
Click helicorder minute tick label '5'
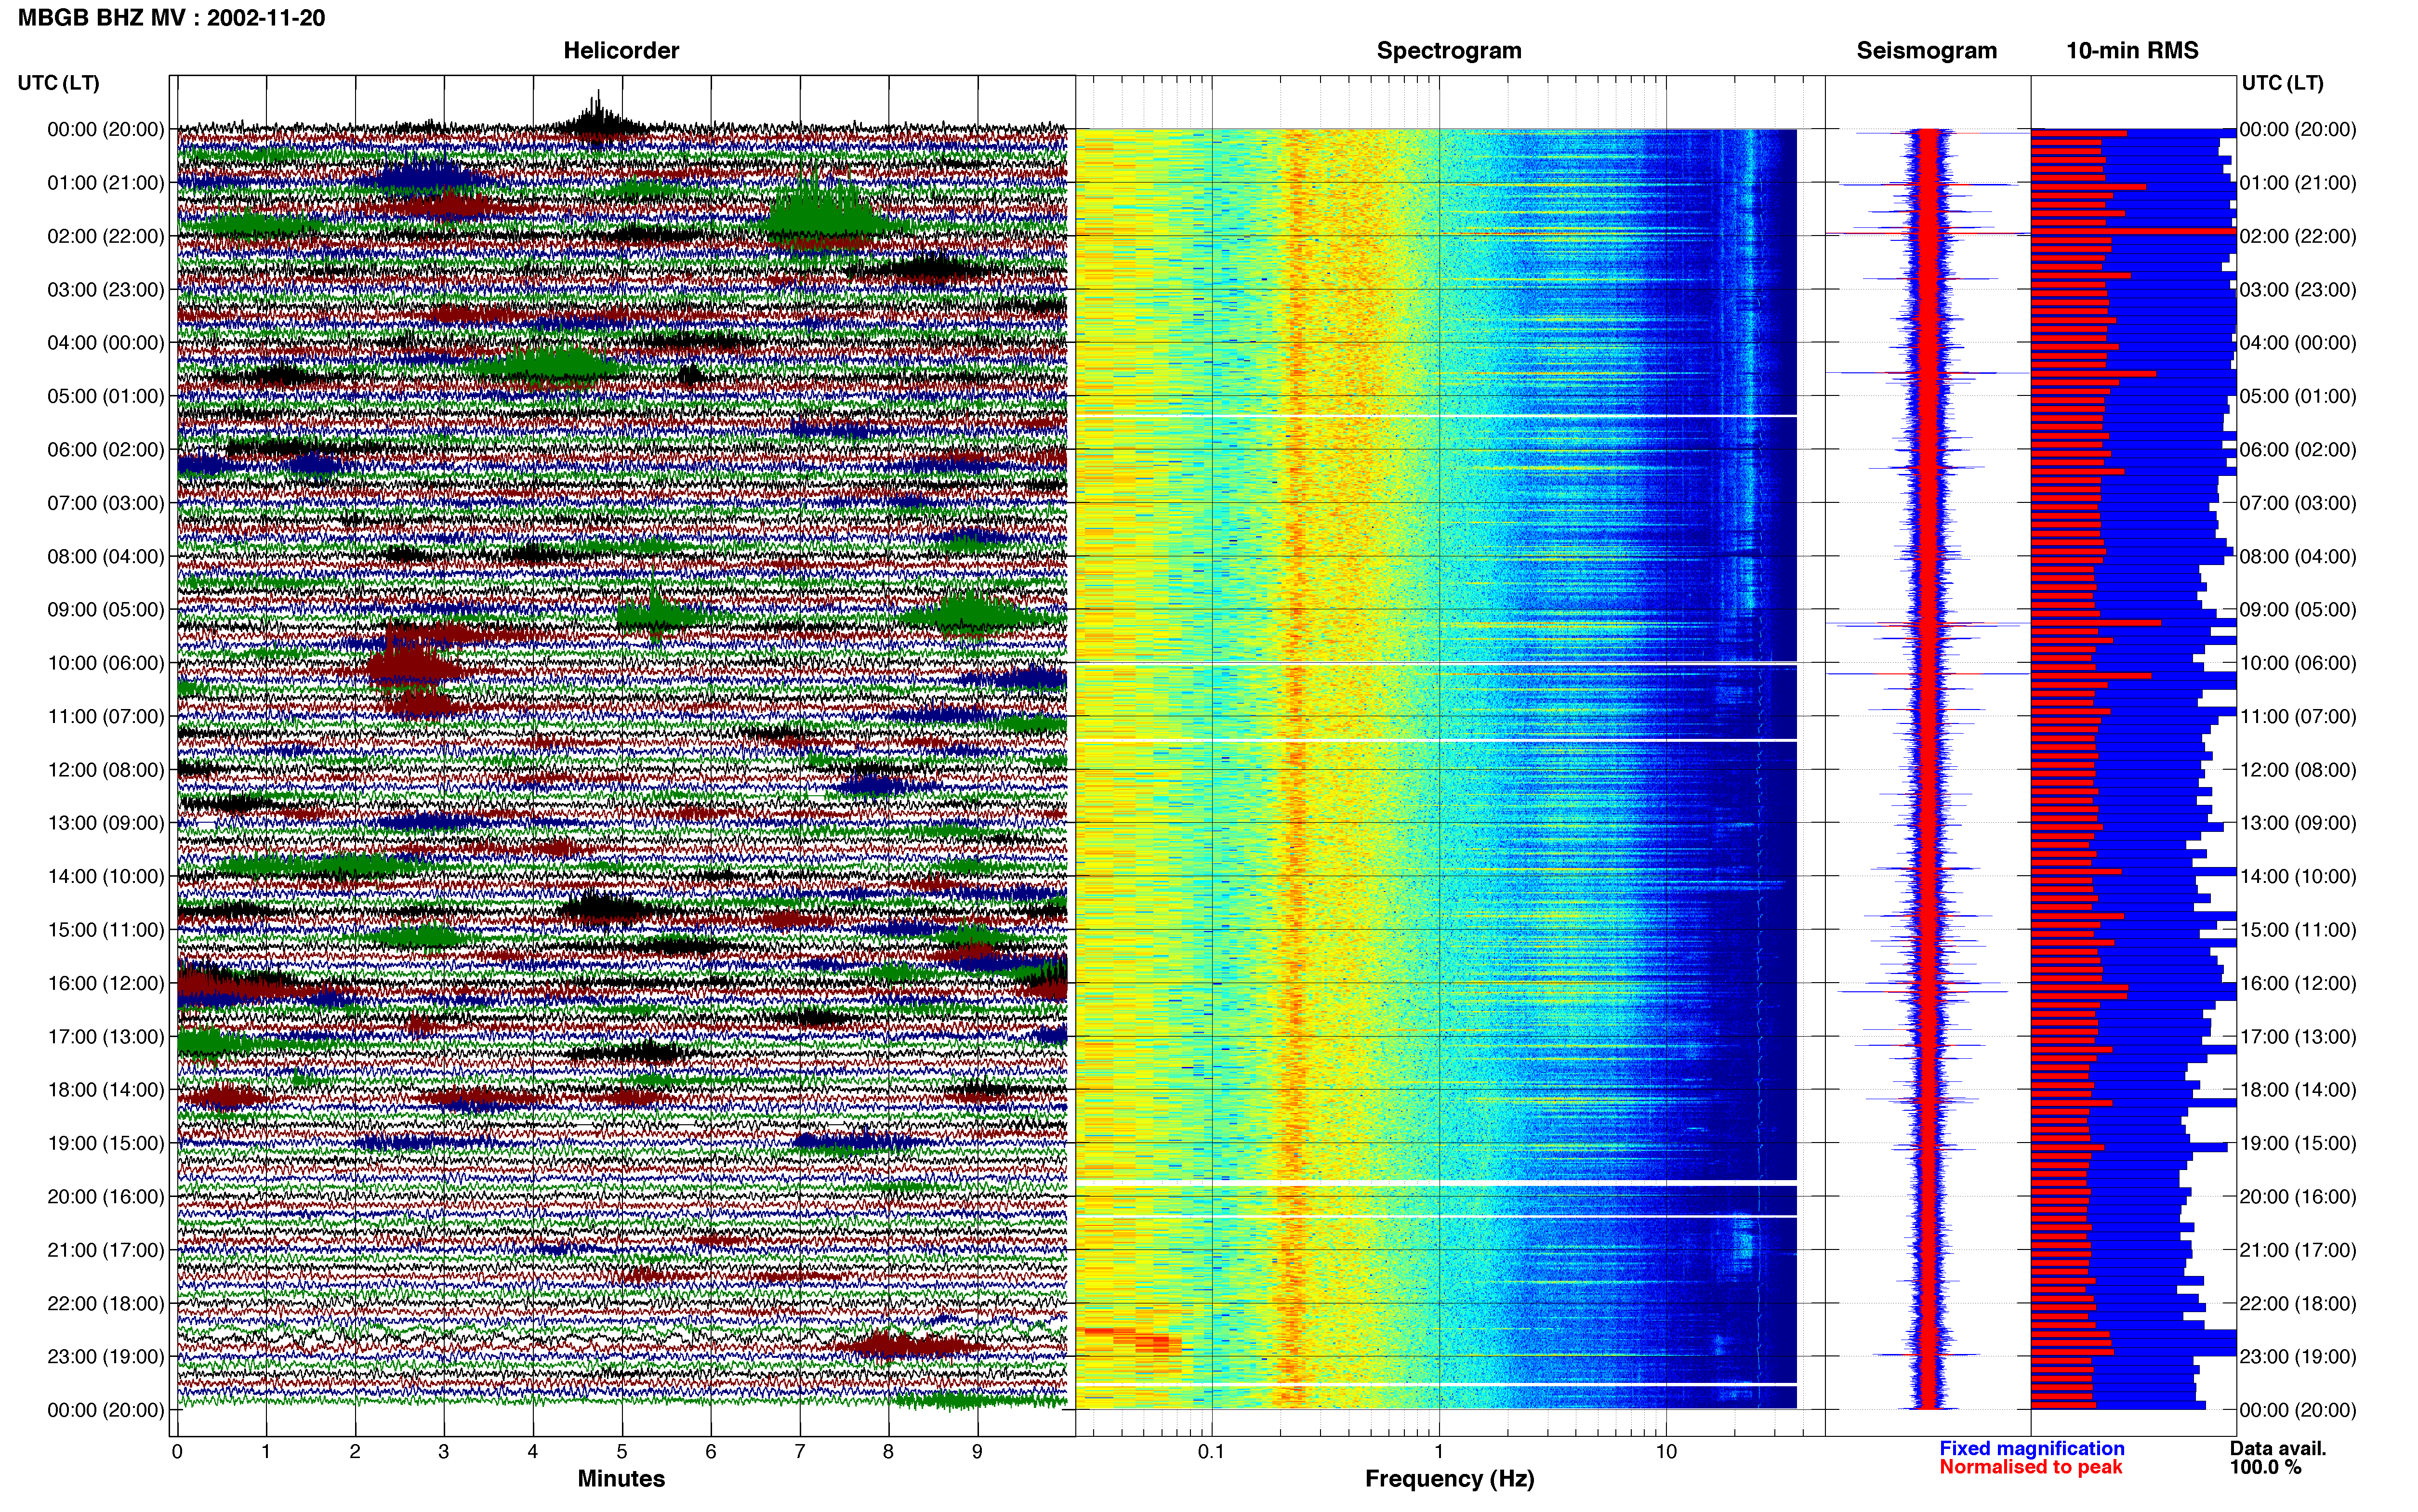click(x=622, y=1452)
